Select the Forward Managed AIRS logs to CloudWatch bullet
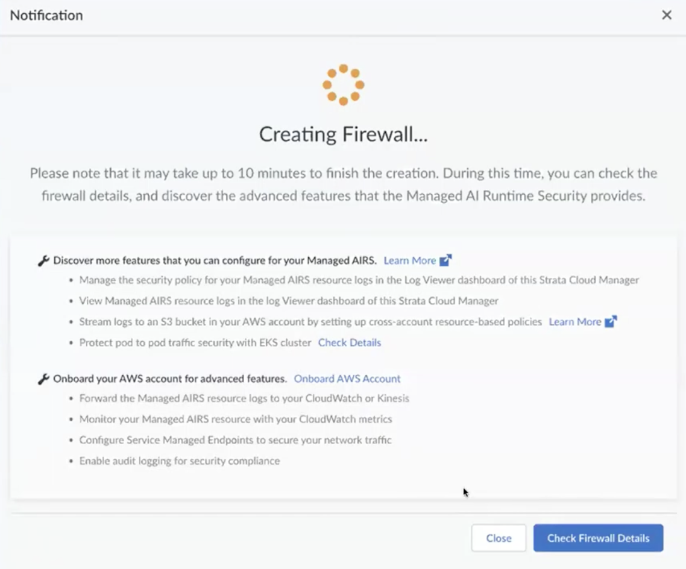The width and height of the screenshot is (686, 569). 244,398
